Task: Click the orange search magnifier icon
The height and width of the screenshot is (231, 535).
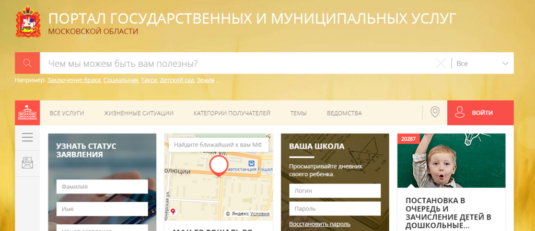Action: click(27, 63)
